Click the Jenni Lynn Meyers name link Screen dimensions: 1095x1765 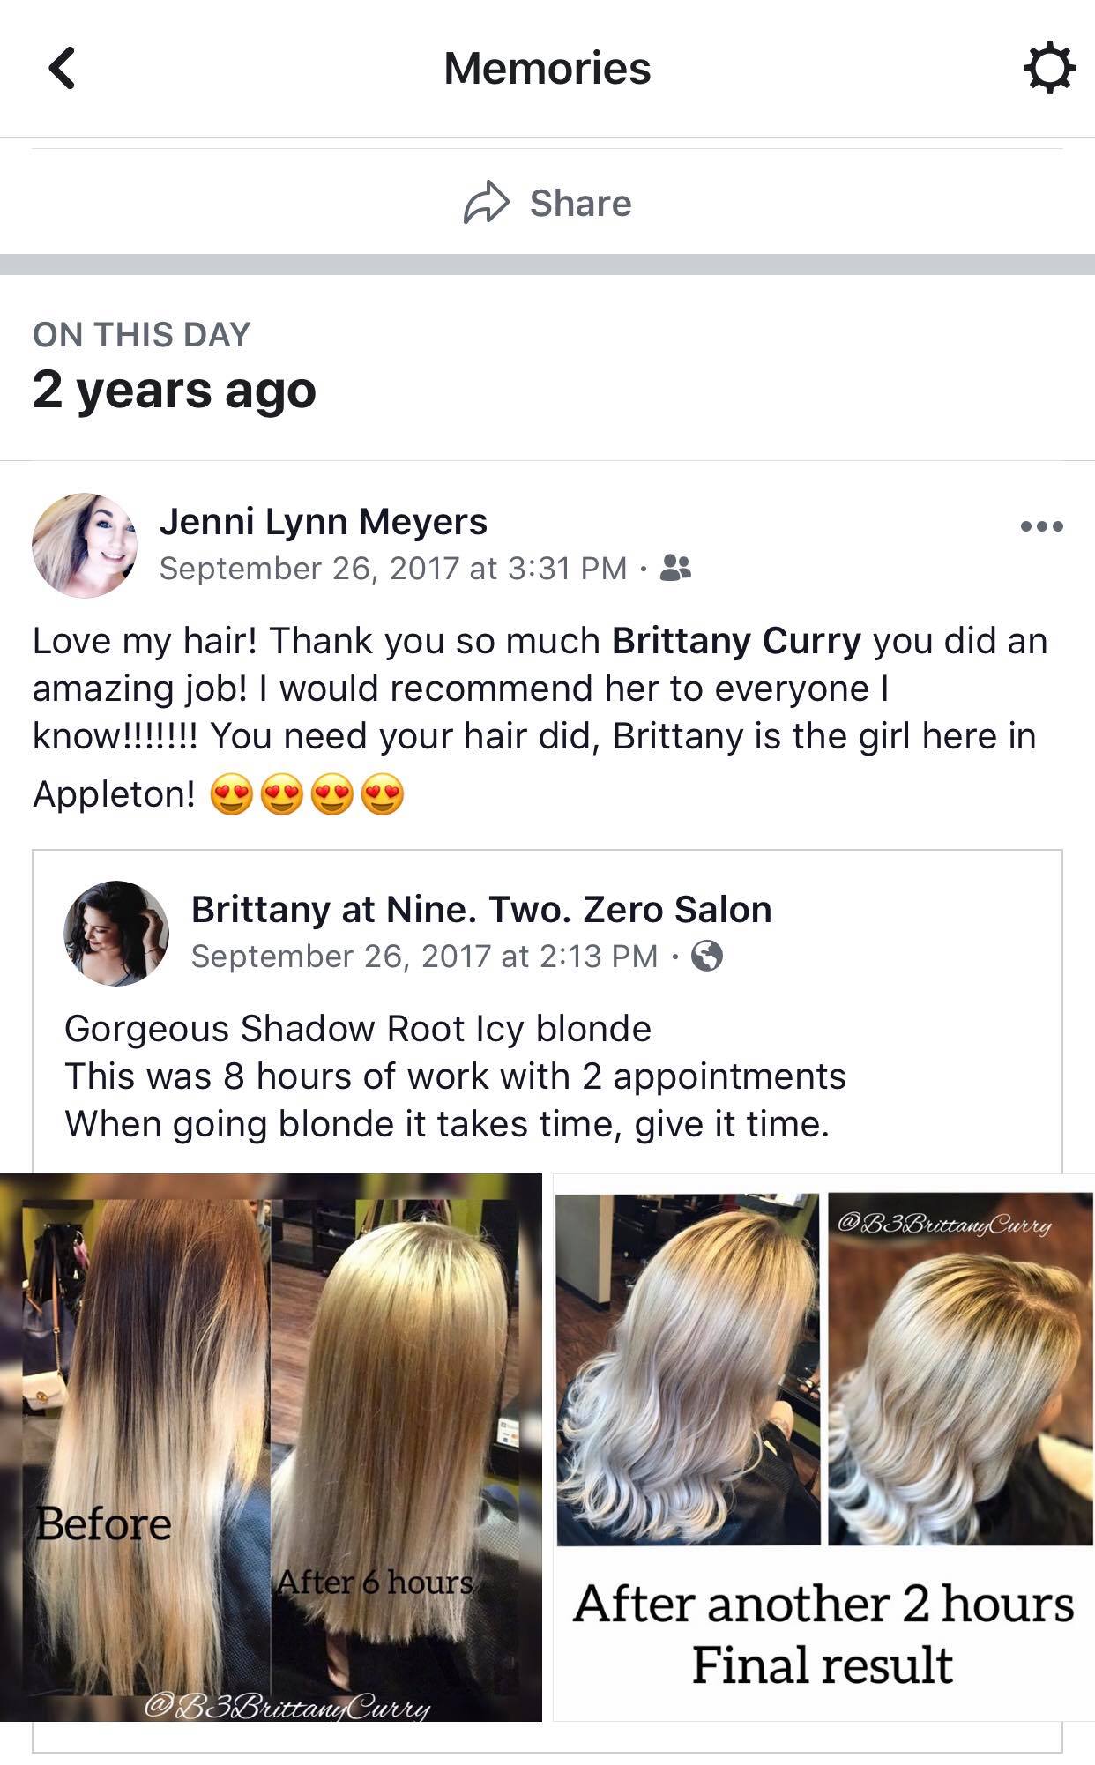(323, 521)
